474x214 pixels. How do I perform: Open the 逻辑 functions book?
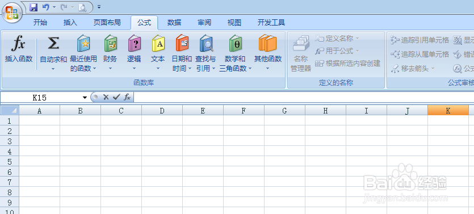click(x=134, y=43)
